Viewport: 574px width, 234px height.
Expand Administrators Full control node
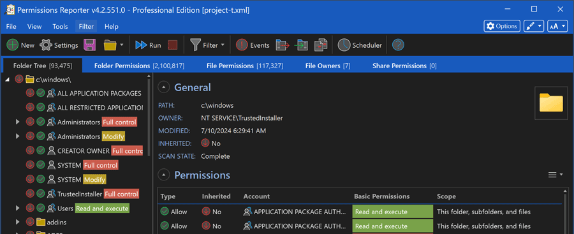point(17,122)
